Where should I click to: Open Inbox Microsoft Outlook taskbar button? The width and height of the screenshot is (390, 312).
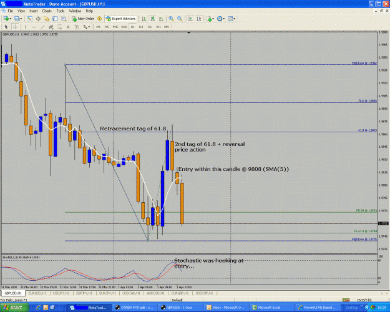pyautogui.click(x=226, y=308)
